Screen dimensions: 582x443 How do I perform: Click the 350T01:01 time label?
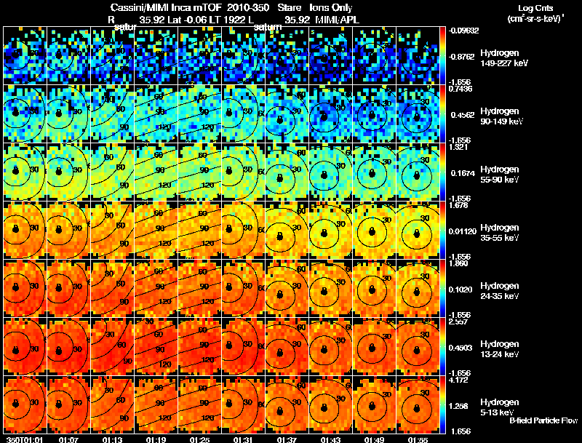point(25,439)
